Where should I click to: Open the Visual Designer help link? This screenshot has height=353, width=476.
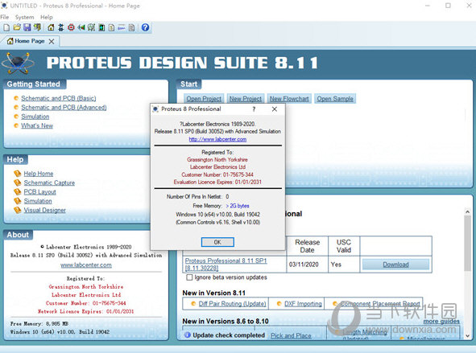tap(44, 211)
